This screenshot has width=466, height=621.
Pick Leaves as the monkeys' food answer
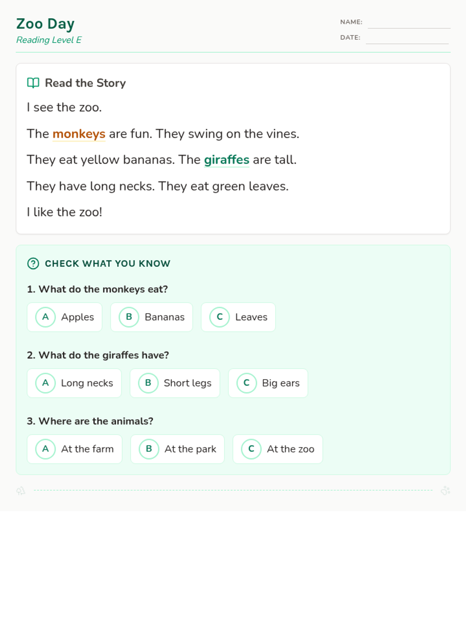(238, 317)
